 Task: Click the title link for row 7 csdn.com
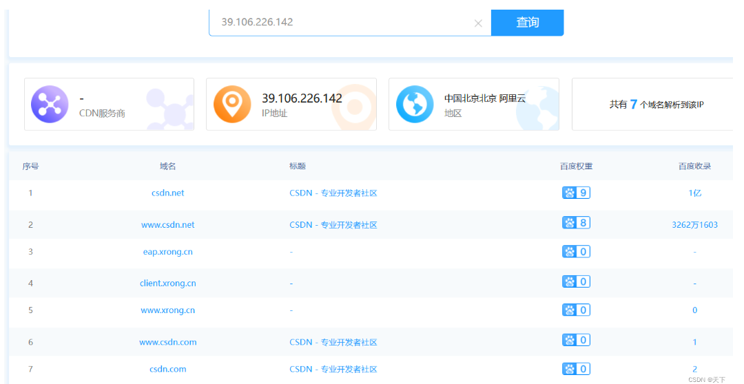coord(333,370)
